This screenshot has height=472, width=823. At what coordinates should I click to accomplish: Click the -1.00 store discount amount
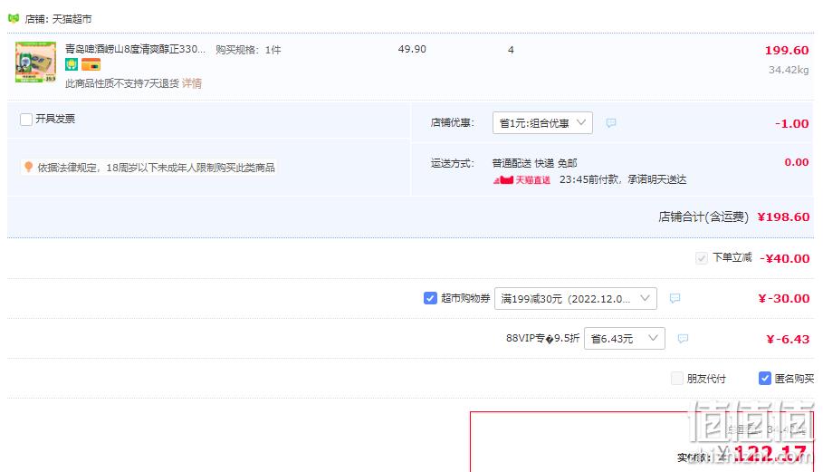click(x=791, y=124)
